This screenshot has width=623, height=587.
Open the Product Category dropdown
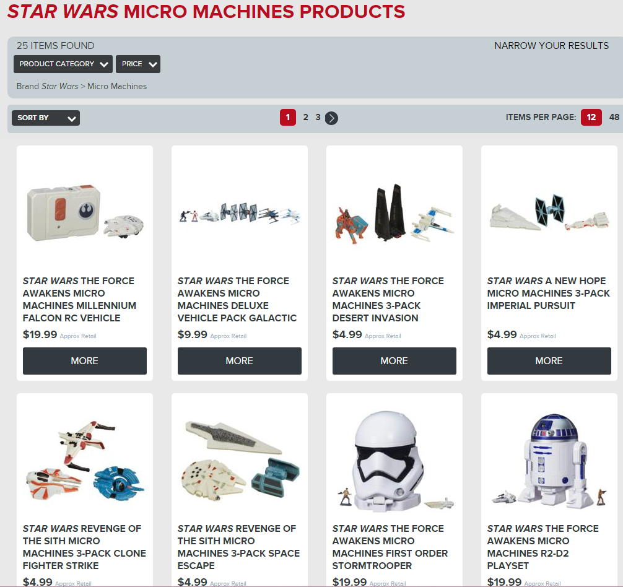coord(63,64)
